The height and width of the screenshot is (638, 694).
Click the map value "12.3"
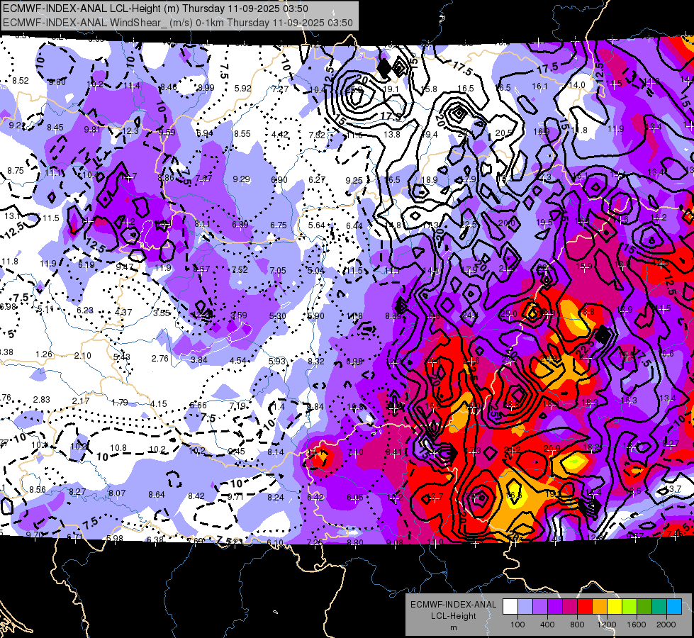130,130
